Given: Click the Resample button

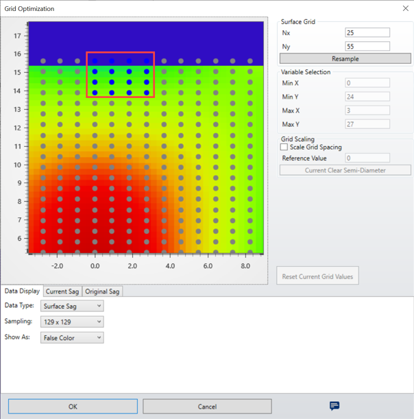Looking at the screenshot, I should click(x=345, y=59).
